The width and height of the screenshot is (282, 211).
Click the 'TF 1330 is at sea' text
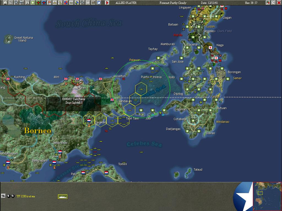pyautogui.click(x=26, y=196)
